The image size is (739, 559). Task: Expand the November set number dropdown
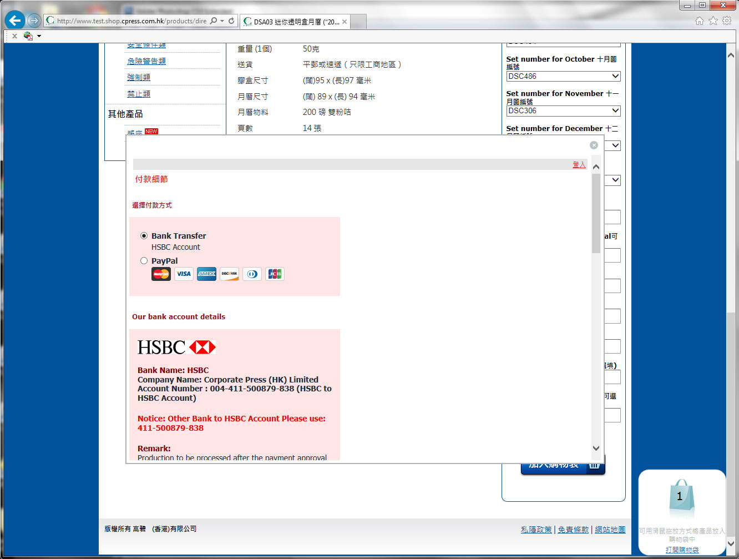(615, 111)
